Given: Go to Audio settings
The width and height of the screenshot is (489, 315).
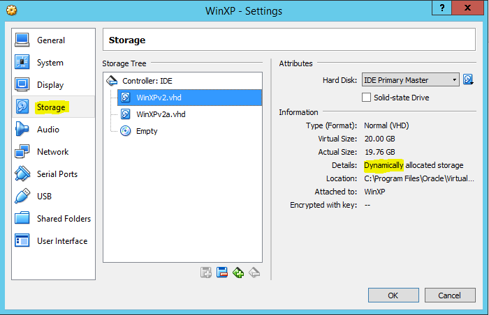Looking at the screenshot, I should click(53, 129).
